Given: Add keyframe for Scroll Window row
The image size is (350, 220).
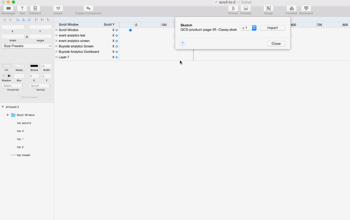Looking at the screenshot, I should [117, 30].
